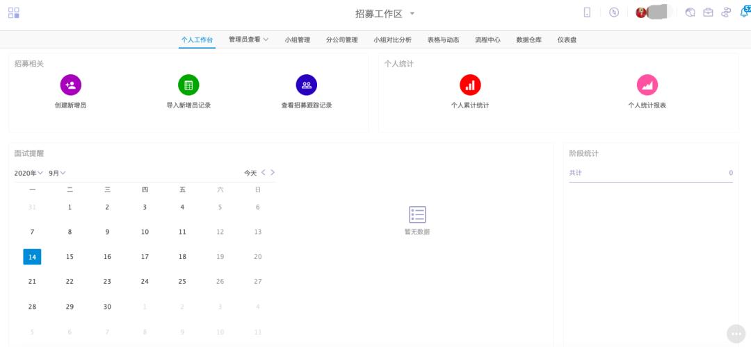This screenshot has width=751, height=347.
Task: Click the 面试提醒 panel heading
Action: pos(29,153)
